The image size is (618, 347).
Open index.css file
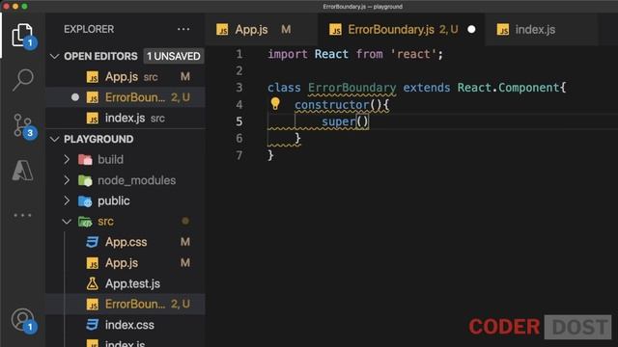point(126,325)
